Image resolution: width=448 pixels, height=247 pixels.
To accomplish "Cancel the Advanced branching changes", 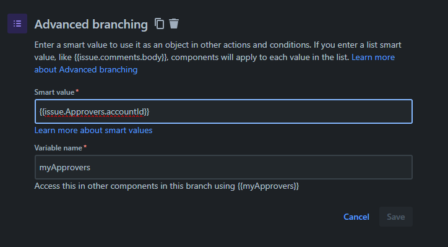I will point(356,217).
